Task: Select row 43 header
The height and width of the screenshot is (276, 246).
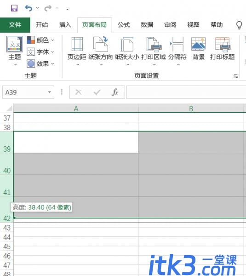Action: point(7,228)
